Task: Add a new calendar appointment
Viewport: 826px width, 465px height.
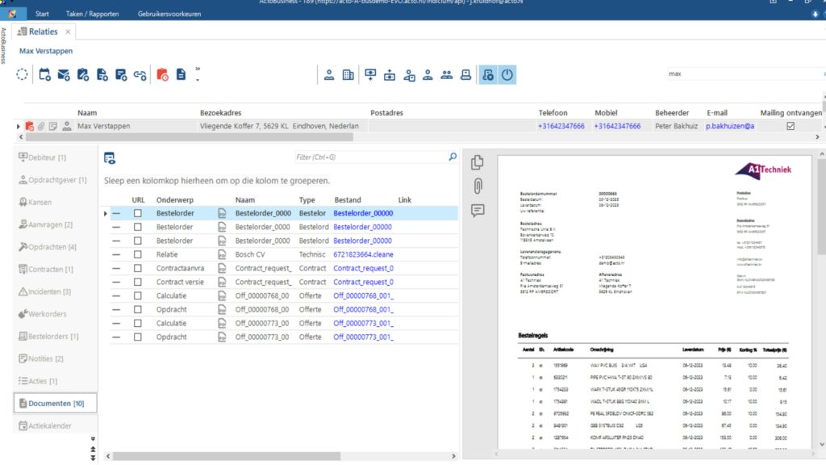Action: coord(45,74)
